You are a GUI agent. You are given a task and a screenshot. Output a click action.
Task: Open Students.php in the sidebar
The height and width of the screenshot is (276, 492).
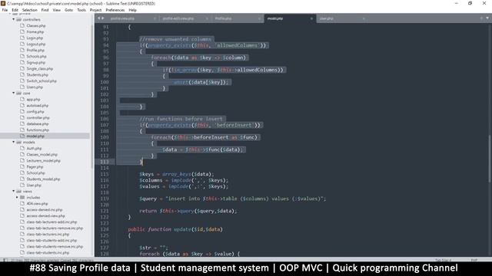pos(38,75)
